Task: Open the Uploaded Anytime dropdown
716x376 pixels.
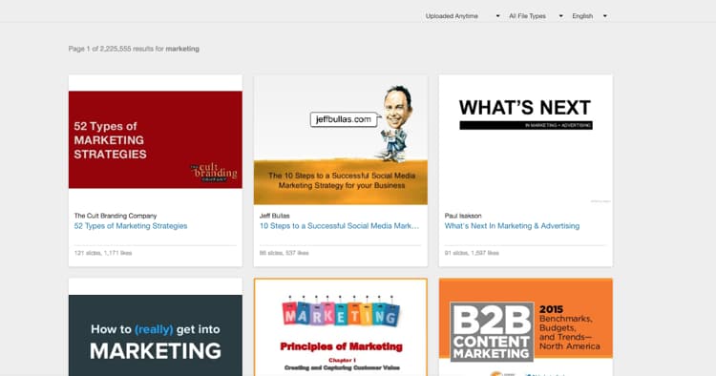Action: tap(462, 16)
